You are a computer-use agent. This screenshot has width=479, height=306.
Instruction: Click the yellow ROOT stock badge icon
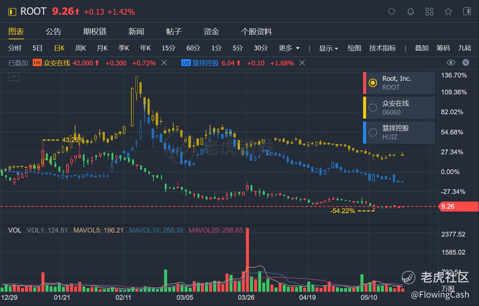13,12
